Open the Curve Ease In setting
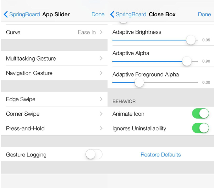 tap(53, 32)
